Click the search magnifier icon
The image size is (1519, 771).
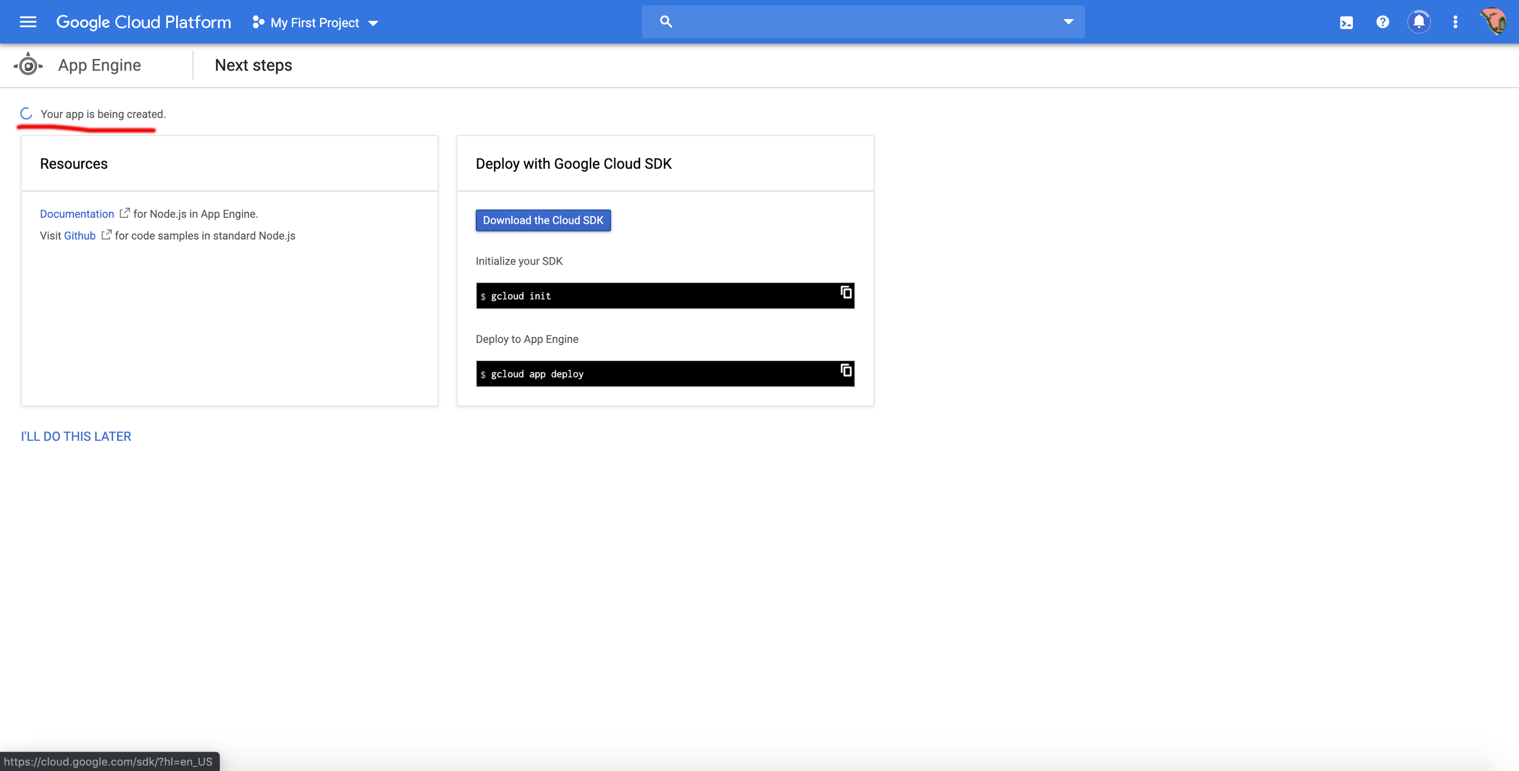coord(666,22)
